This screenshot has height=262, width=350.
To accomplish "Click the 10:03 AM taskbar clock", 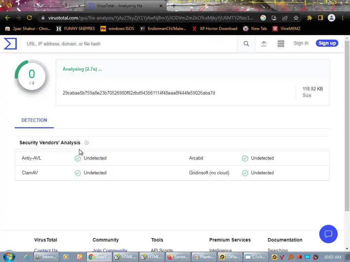I will pos(332,257).
